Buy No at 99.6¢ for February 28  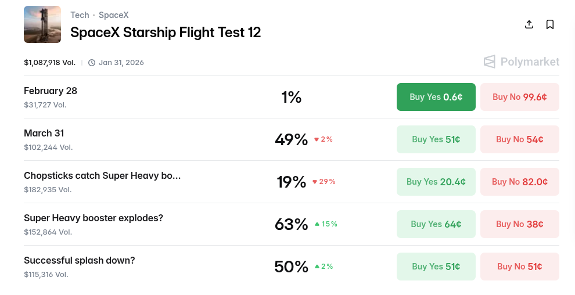519,97
